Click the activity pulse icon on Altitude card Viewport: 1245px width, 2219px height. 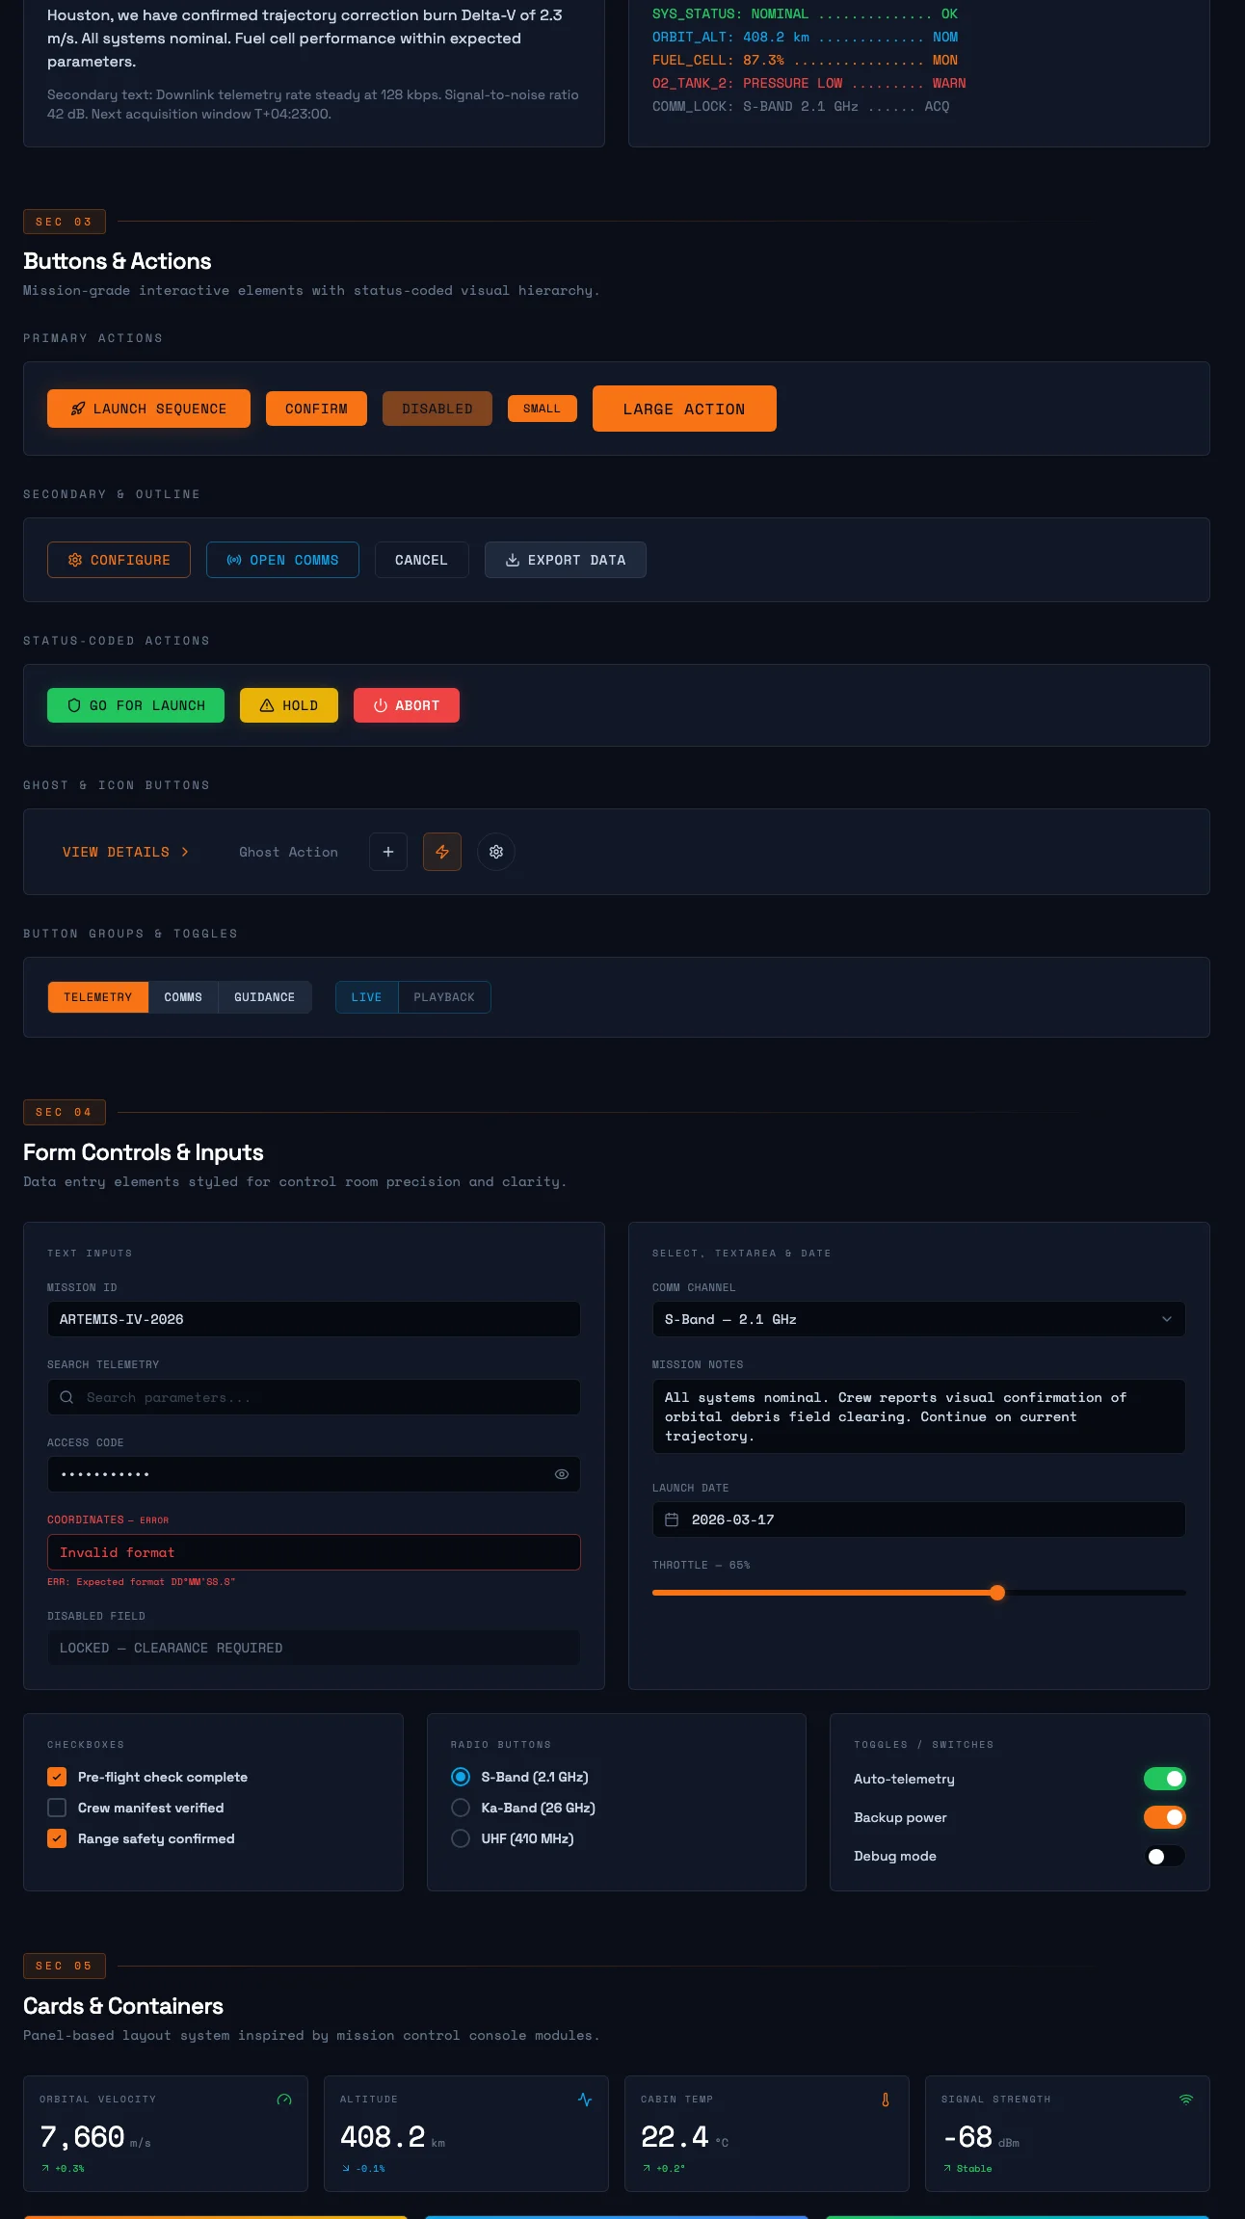[x=585, y=2100]
